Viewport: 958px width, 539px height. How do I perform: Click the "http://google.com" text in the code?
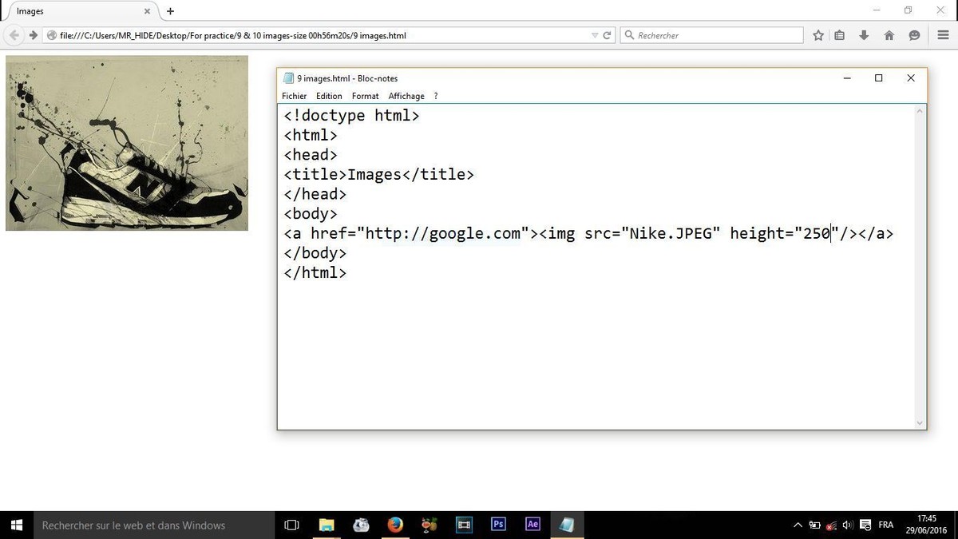tap(443, 233)
